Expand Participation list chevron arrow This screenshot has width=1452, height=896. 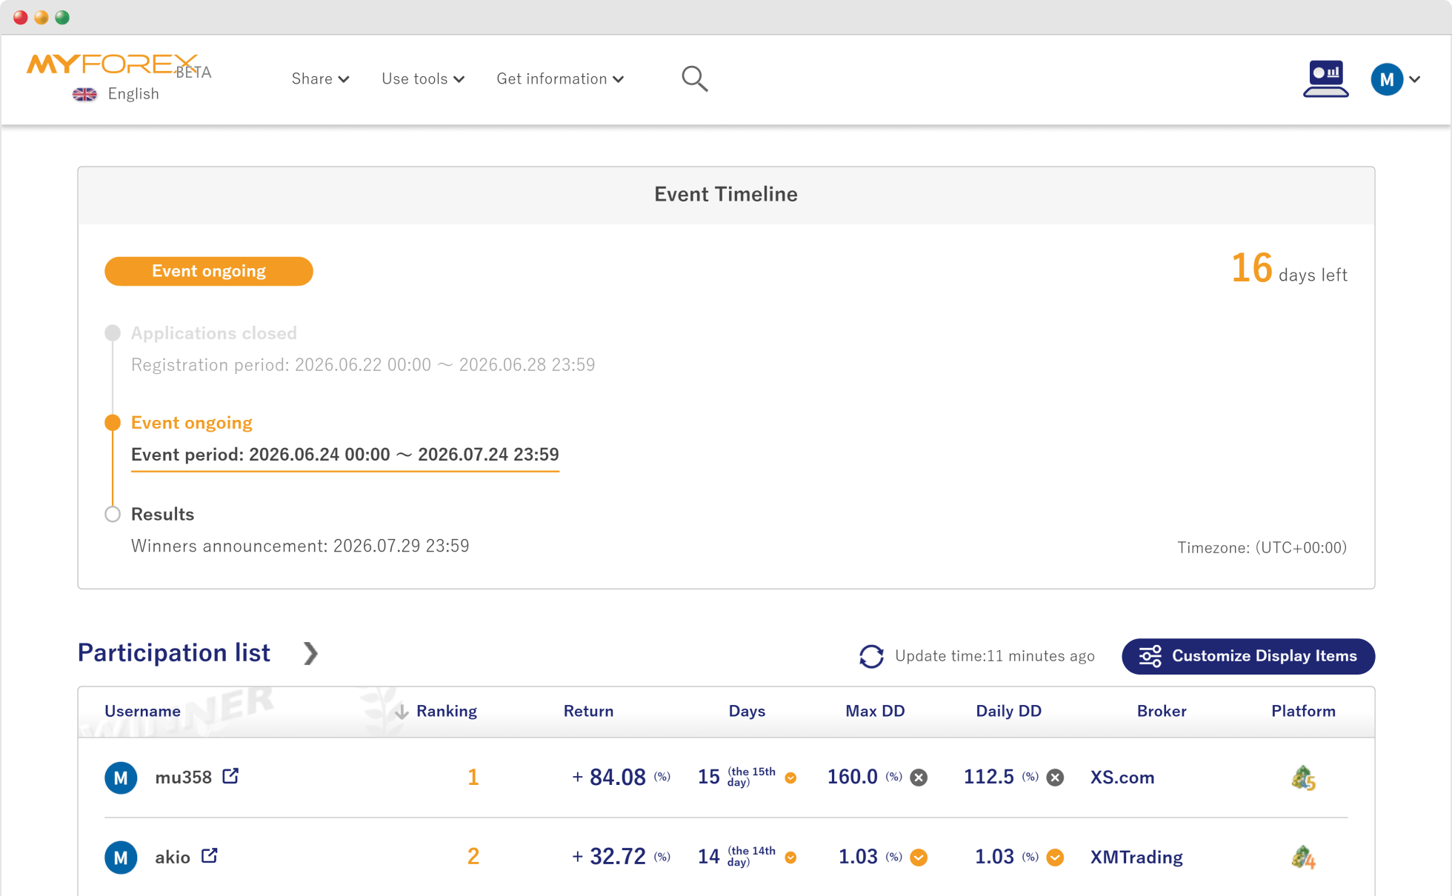(310, 653)
